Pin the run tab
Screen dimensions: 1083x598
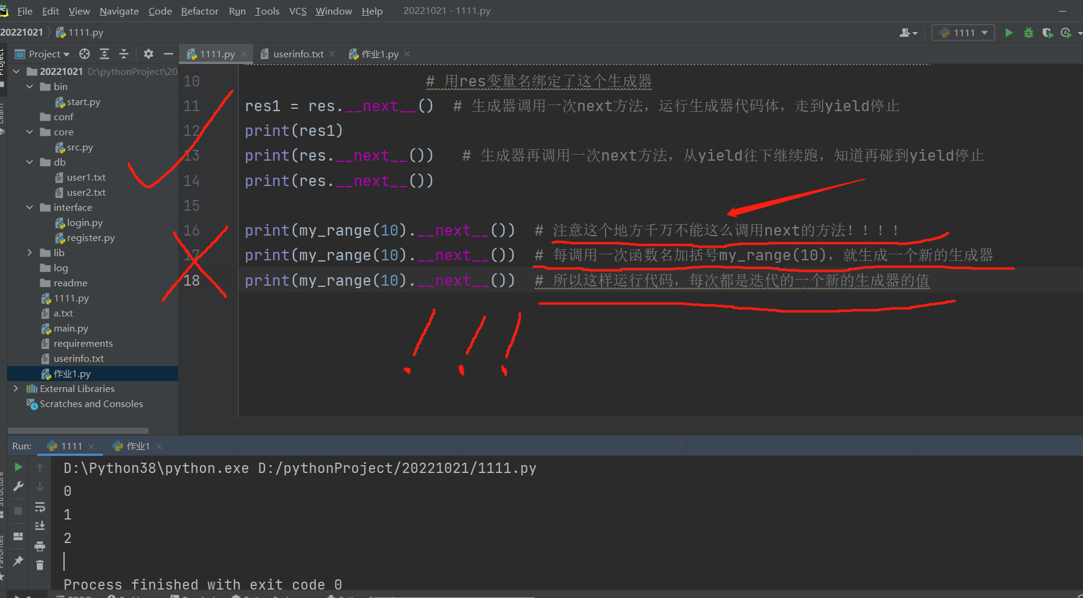[18, 561]
